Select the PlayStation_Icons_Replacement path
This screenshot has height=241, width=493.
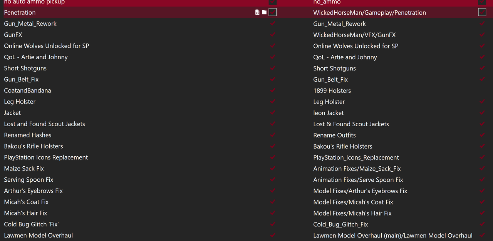pos(356,157)
